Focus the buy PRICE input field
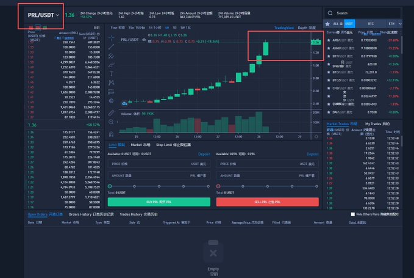This screenshot has height=278, width=414. pos(159,164)
